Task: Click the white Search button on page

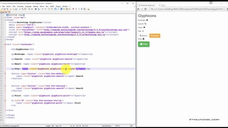Action: point(143,36)
